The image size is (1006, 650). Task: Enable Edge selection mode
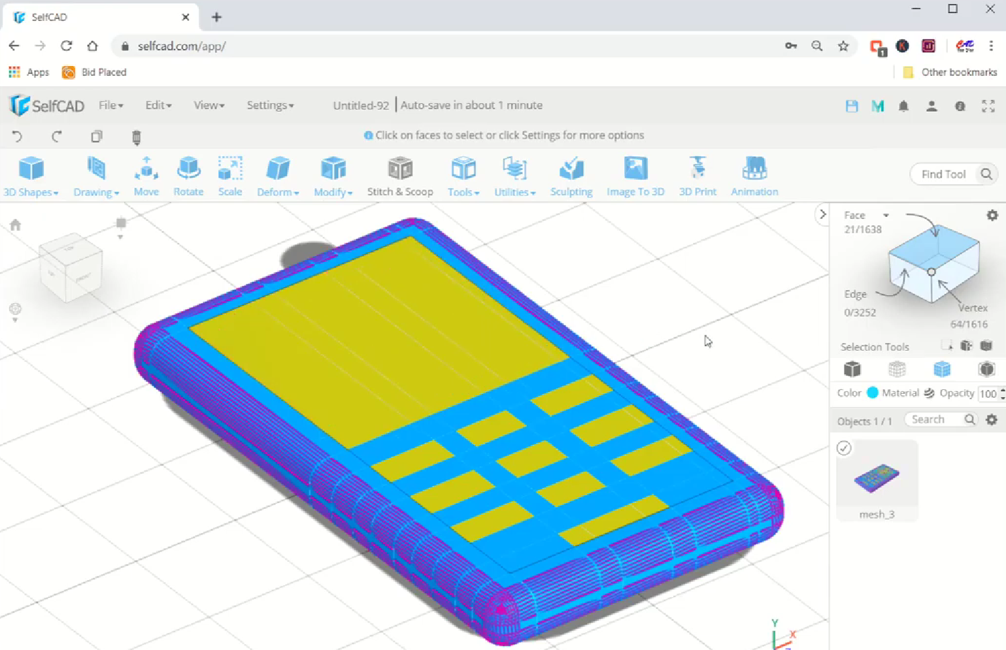coord(855,294)
